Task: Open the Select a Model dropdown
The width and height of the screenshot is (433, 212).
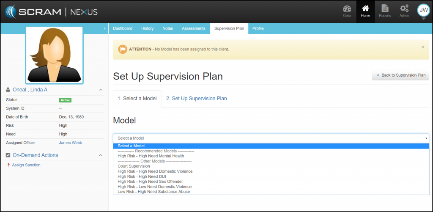Action: 271,138
